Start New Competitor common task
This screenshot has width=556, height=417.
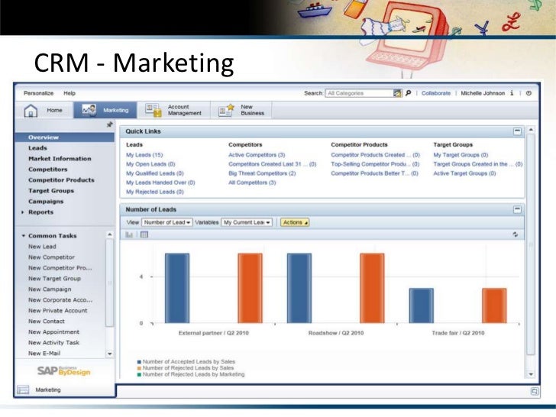(51, 257)
